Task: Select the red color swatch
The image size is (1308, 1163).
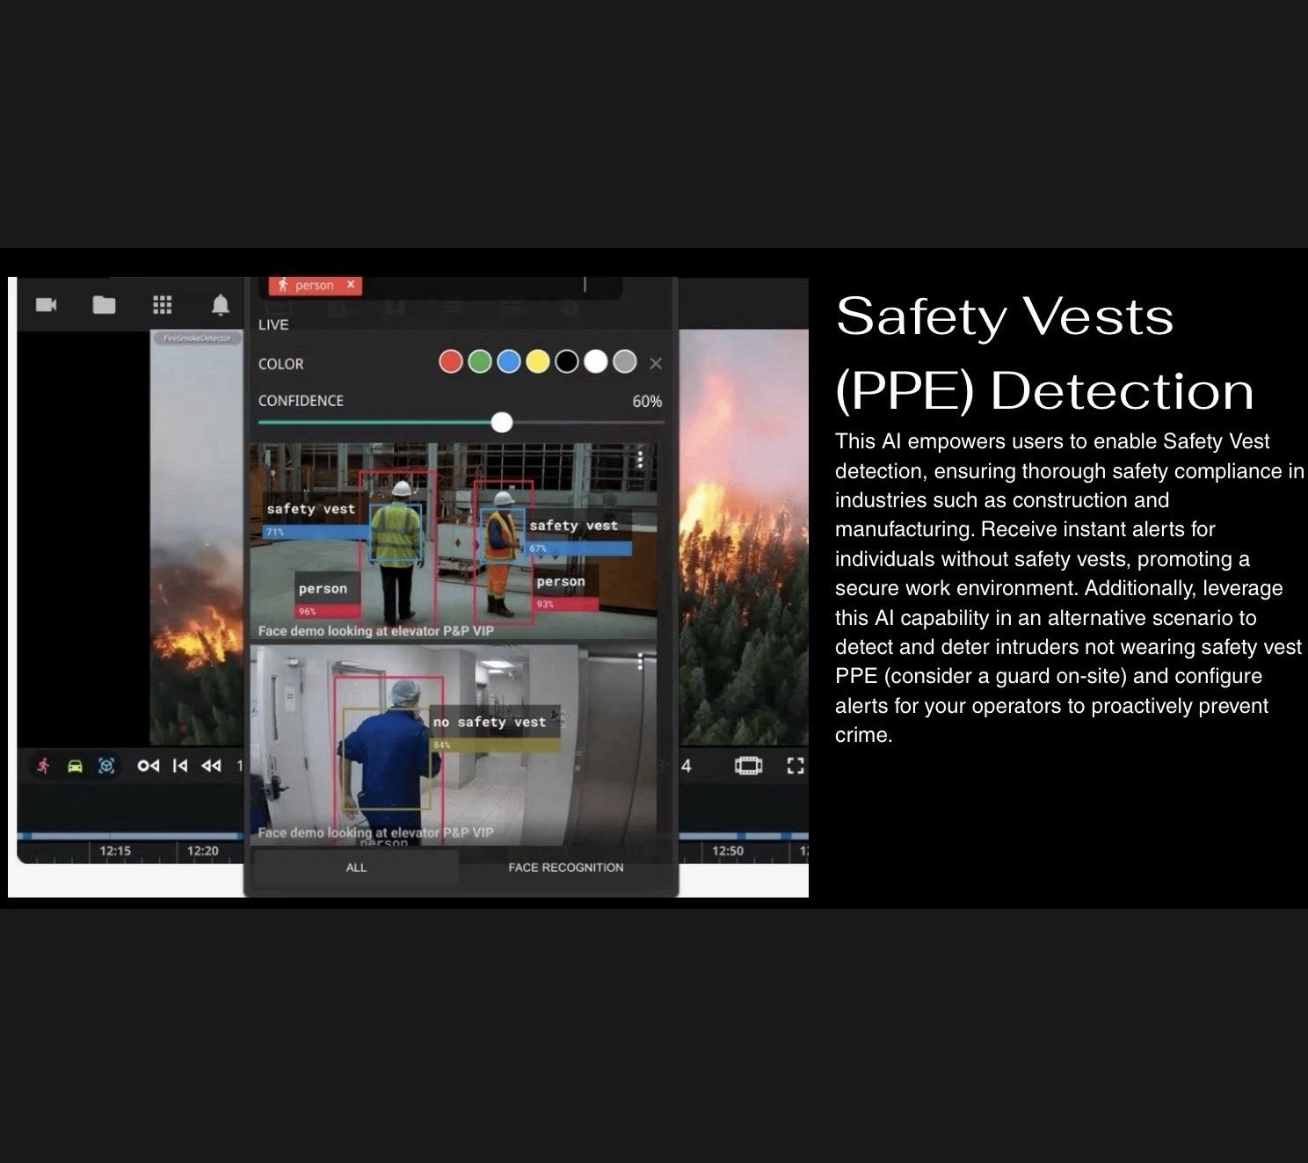Action: point(451,361)
